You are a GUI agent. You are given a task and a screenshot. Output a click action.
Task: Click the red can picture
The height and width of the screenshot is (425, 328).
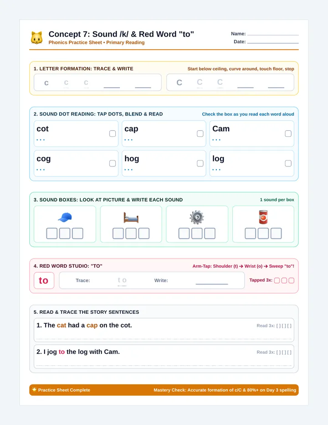(x=263, y=217)
